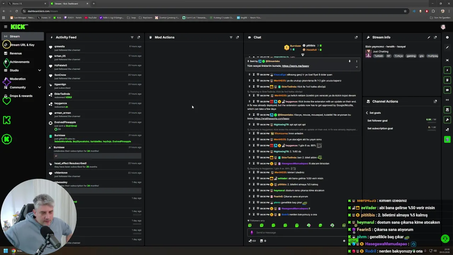This screenshot has height=255, width=453.
Task: Click the purple microphone icon in chat input
Action: pyautogui.click(x=252, y=232)
